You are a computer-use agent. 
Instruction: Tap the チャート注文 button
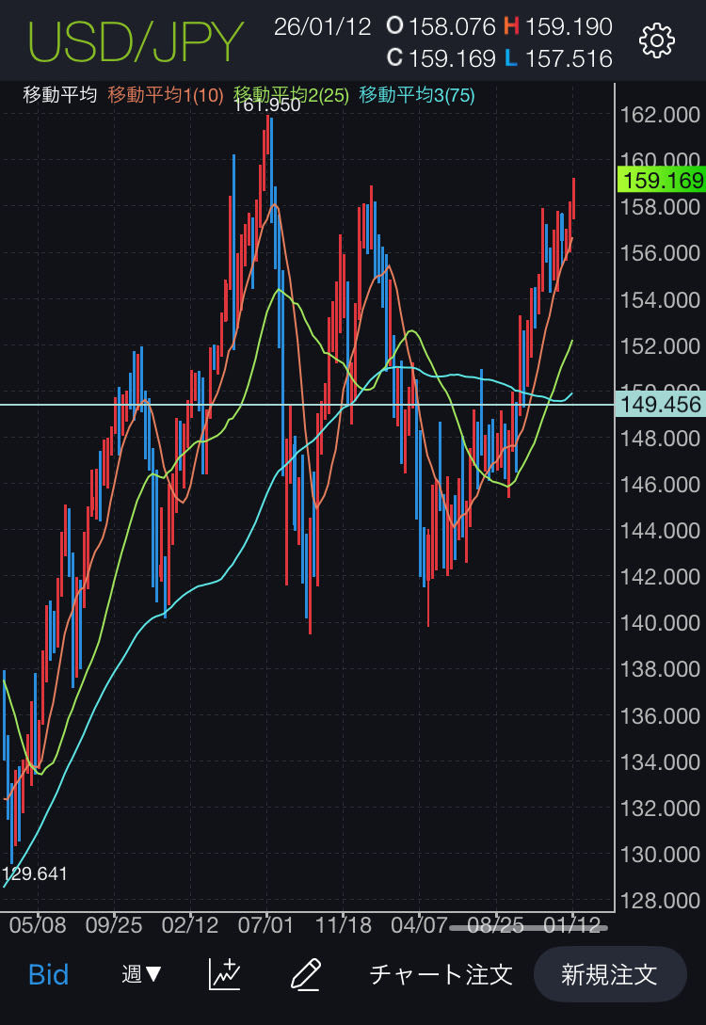441,973
